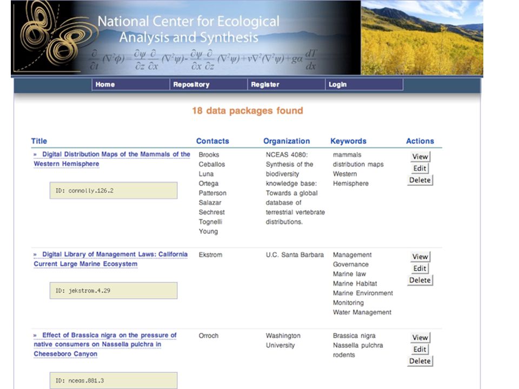Click keyword Nassella pulchra
519x389 pixels.
[358, 345]
